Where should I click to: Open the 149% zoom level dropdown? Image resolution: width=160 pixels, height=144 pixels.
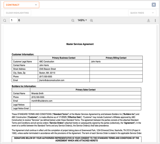pos(82,20)
